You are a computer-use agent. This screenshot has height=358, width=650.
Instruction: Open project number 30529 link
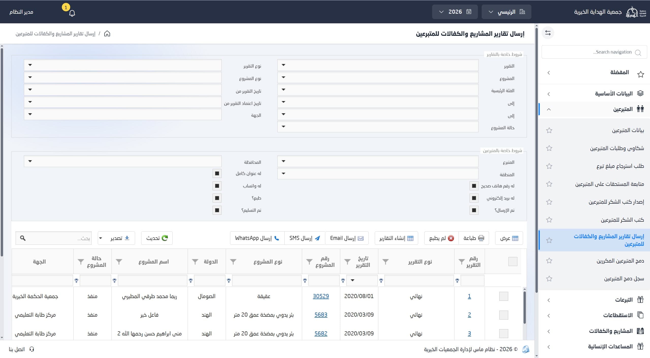click(321, 296)
